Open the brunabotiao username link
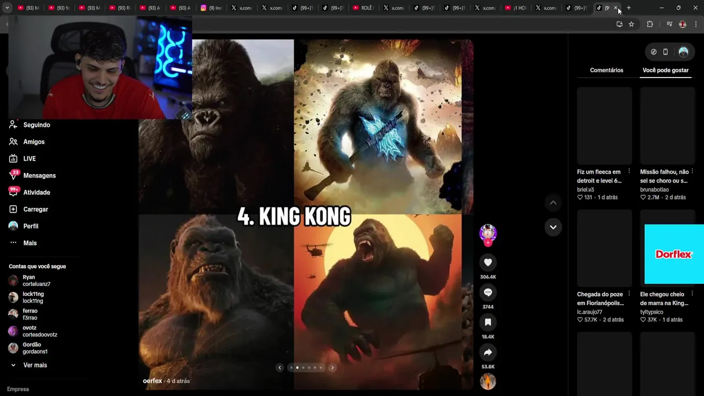The image size is (704, 396). 654,190
